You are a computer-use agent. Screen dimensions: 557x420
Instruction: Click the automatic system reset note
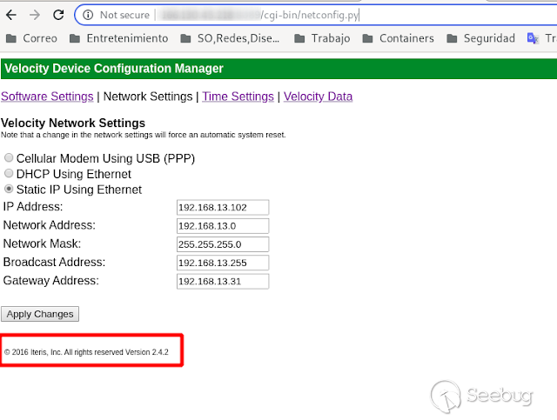point(143,135)
